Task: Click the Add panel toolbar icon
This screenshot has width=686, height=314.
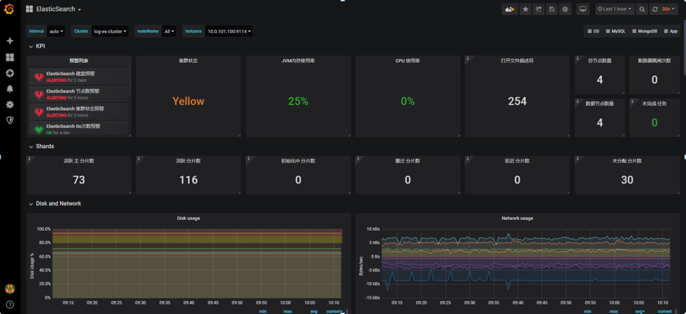Action: pyautogui.click(x=509, y=9)
